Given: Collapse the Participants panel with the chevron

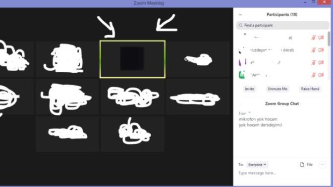Looking at the screenshot, I should 240,15.
